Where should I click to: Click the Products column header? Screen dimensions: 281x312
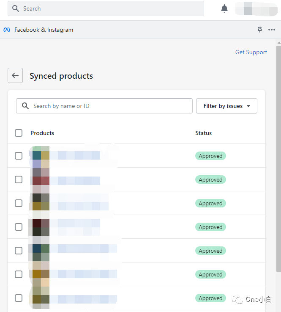pyautogui.click(x=42, y=133)
